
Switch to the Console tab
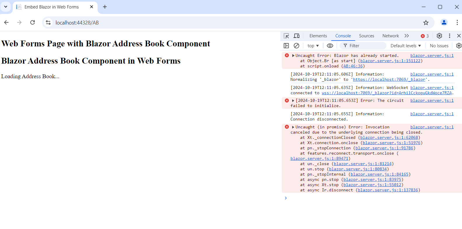[x=343, y=36]
